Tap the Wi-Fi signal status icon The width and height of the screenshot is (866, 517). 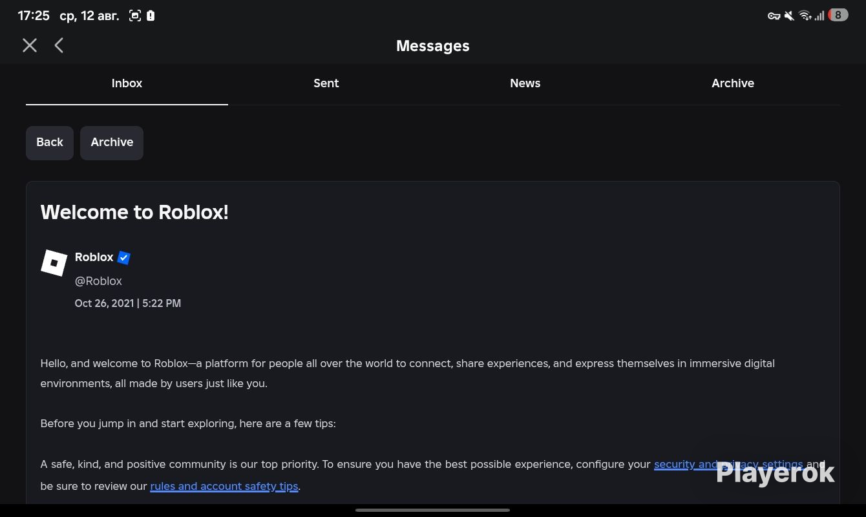(805, 16)
